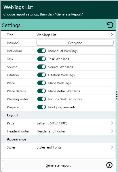Open the Include? Everyone selector

point(75,43)
